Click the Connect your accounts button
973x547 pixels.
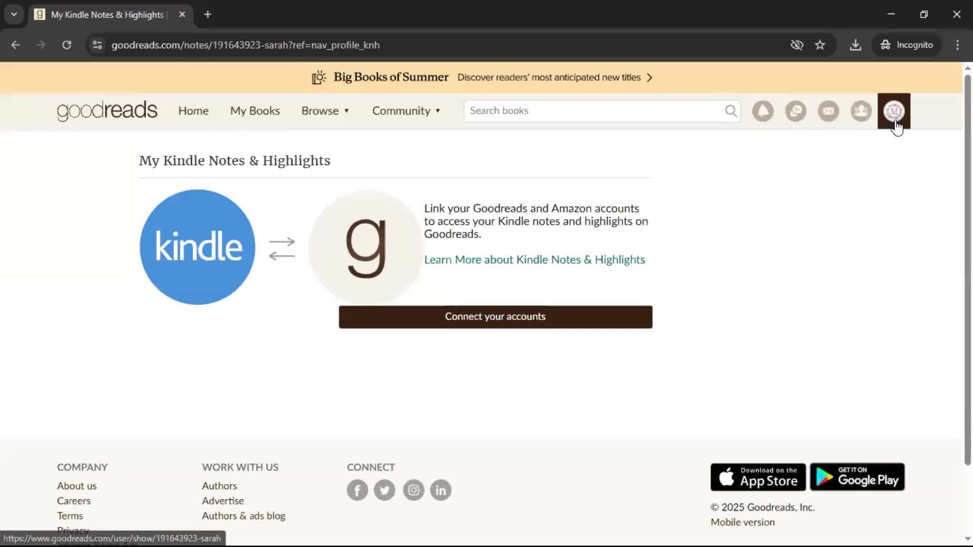496,317
